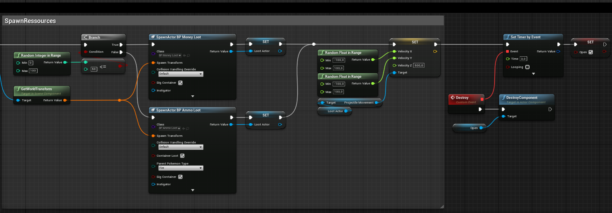Click the Max field of Random Integer in Range
Viewport: 612px width, 213px height.
(x=33, y=71)
